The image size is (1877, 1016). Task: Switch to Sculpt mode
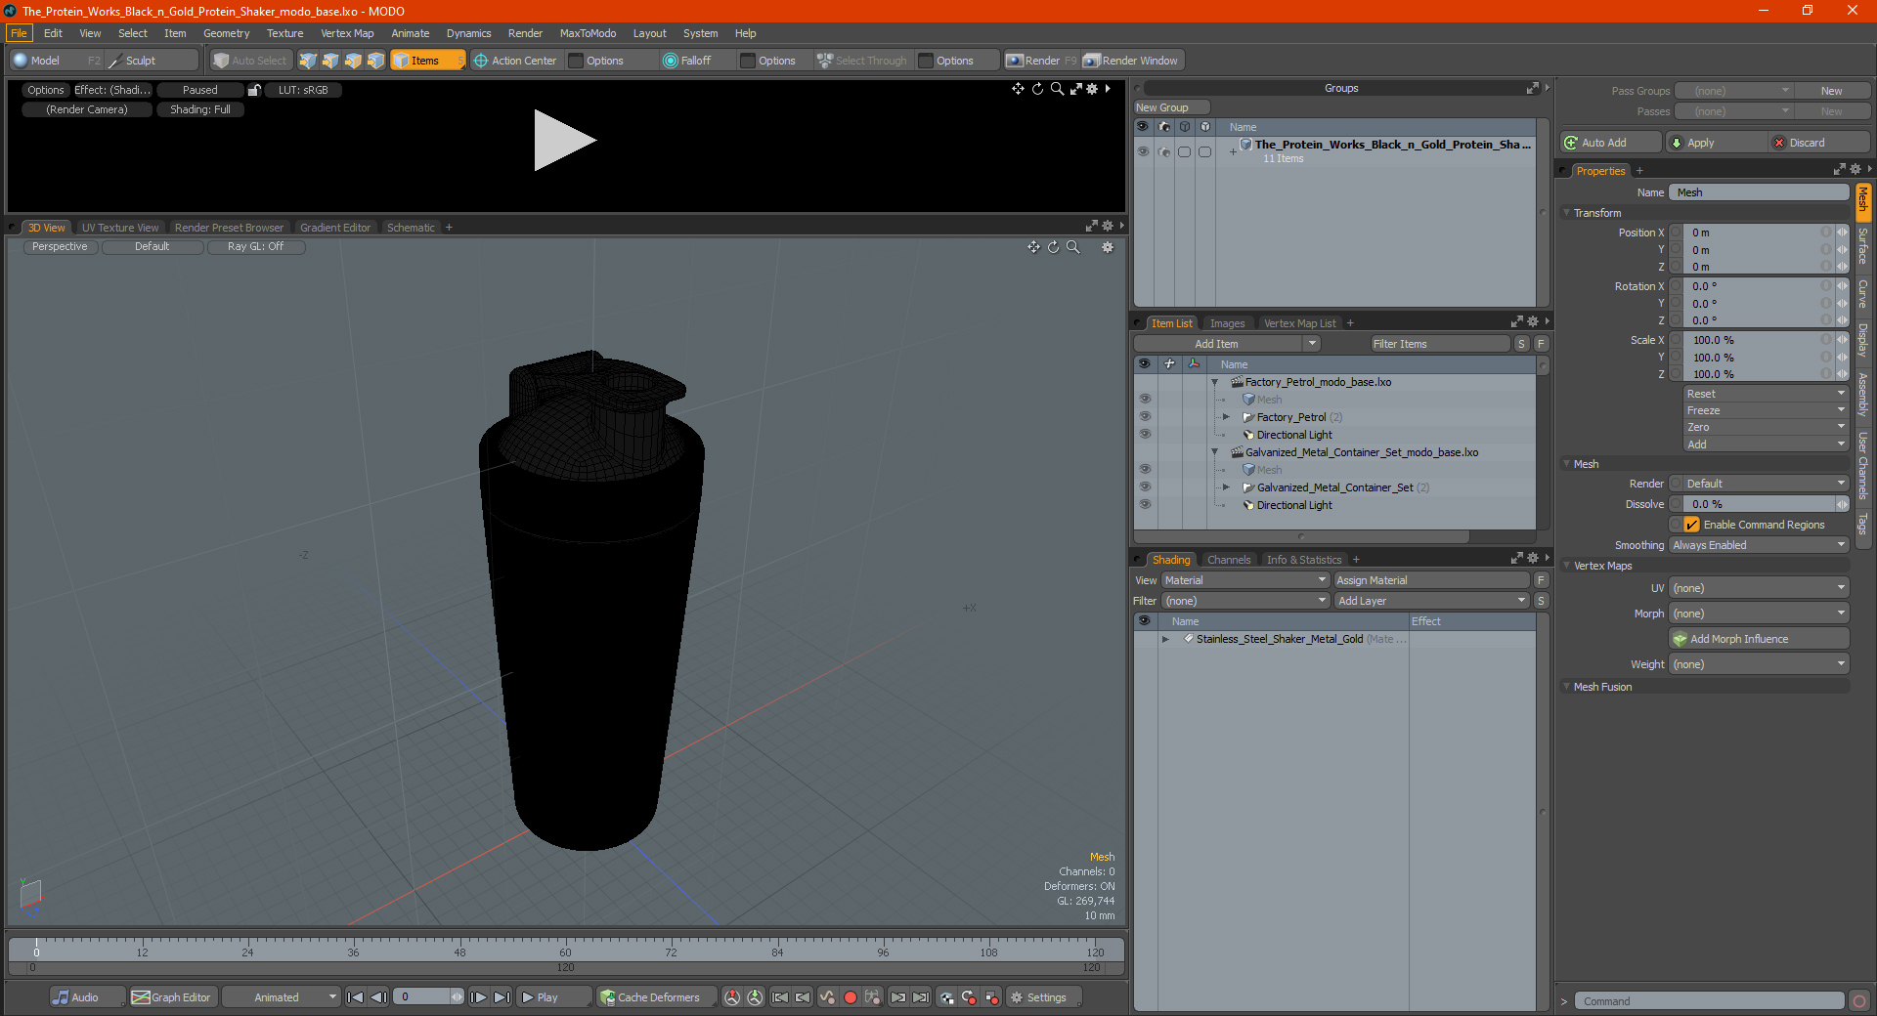pos(152,61)
